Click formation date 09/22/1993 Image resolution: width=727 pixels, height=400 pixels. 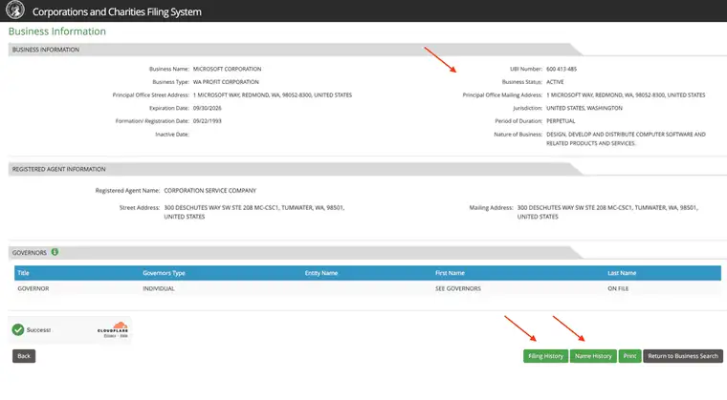208,121
